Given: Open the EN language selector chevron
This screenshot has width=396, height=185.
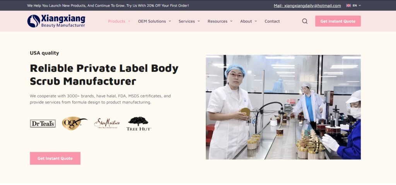Looking at the screenshot, I should coord(360,5).
